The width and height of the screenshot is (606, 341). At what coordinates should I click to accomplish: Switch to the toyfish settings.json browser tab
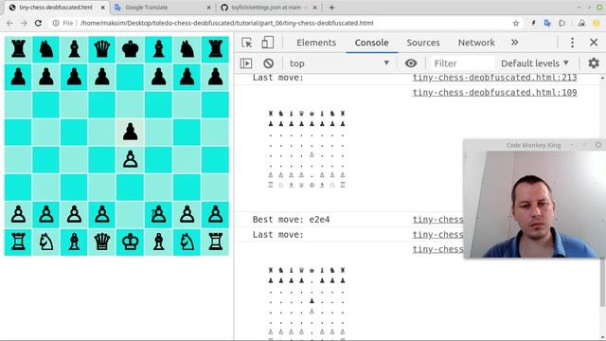coord(268,8)
